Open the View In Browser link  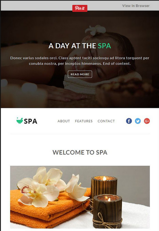pyautogui.click(x=136, y=6)
